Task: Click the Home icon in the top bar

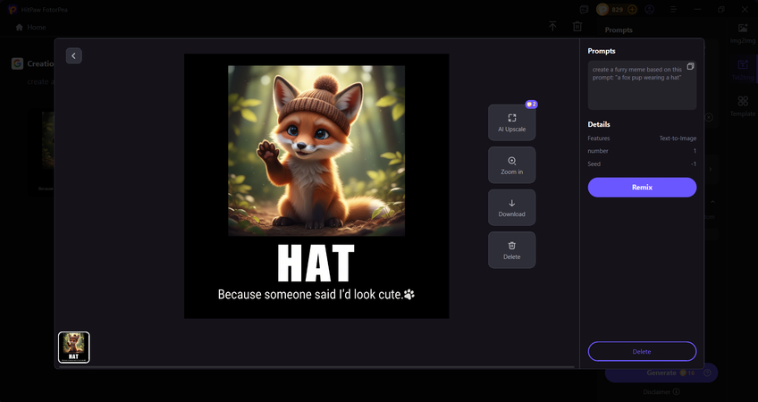Action: pos(20,27)
